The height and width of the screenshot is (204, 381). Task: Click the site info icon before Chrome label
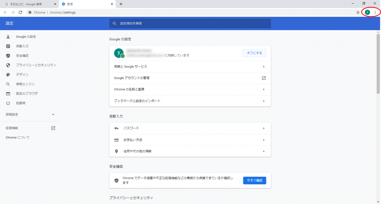point(30,12)
